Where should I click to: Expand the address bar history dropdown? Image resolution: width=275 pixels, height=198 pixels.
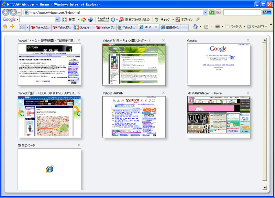[x=205, y=12]
